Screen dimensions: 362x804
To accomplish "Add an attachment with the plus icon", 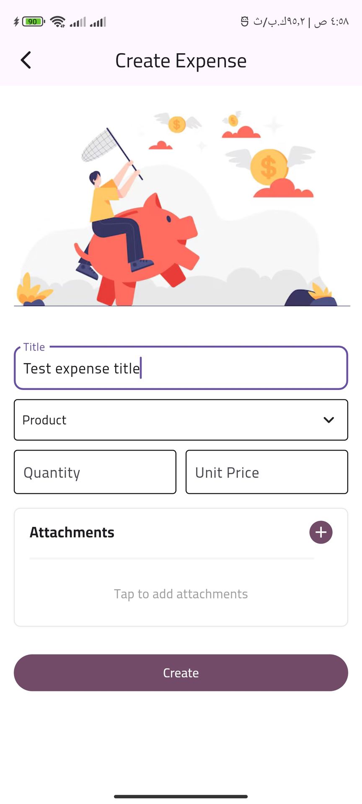I will click(x=321, y=532).
